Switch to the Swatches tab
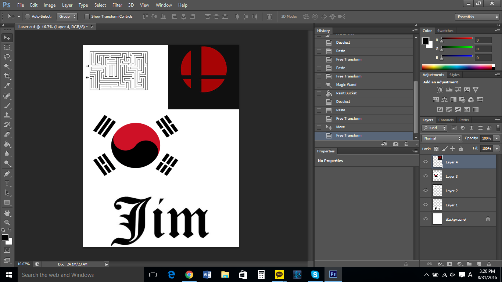This screenshot has height=282, width=502. 445,31
